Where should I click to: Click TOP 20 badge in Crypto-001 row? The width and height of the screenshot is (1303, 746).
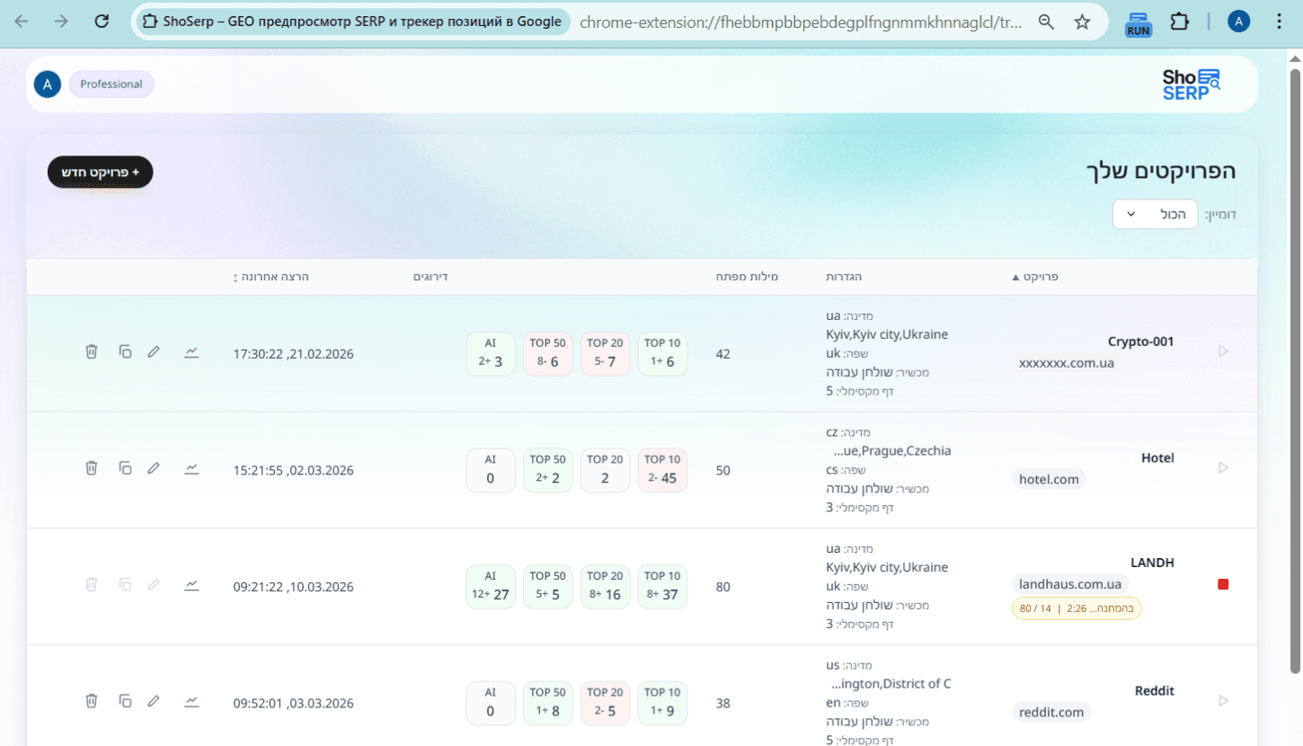(x=605, y=353)
